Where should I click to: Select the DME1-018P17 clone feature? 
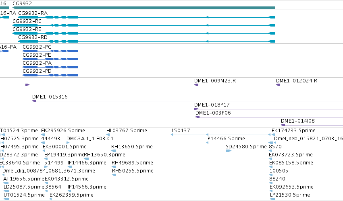pos(268,109)
